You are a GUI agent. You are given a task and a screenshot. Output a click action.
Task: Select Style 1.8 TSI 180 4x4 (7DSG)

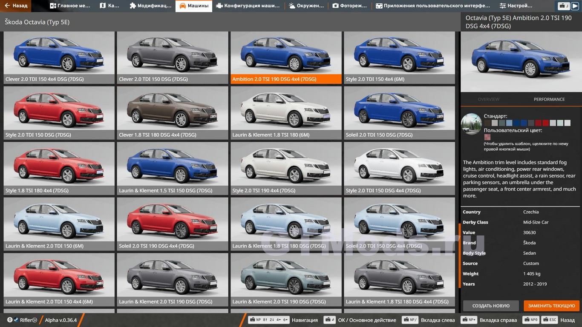coord(59,169)
